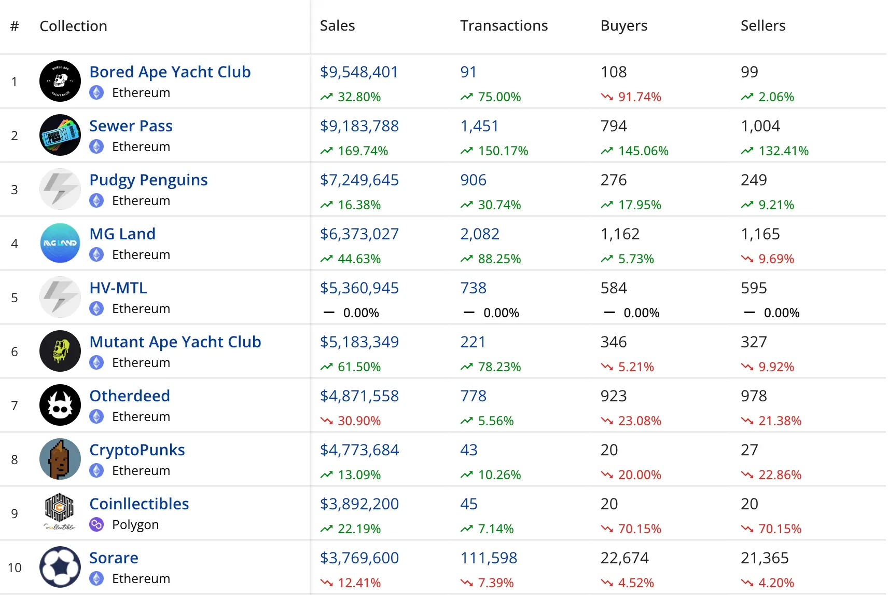Click Polygon icon under Coinllectibles
The image size is (888, 595).
tap(96, 524)
